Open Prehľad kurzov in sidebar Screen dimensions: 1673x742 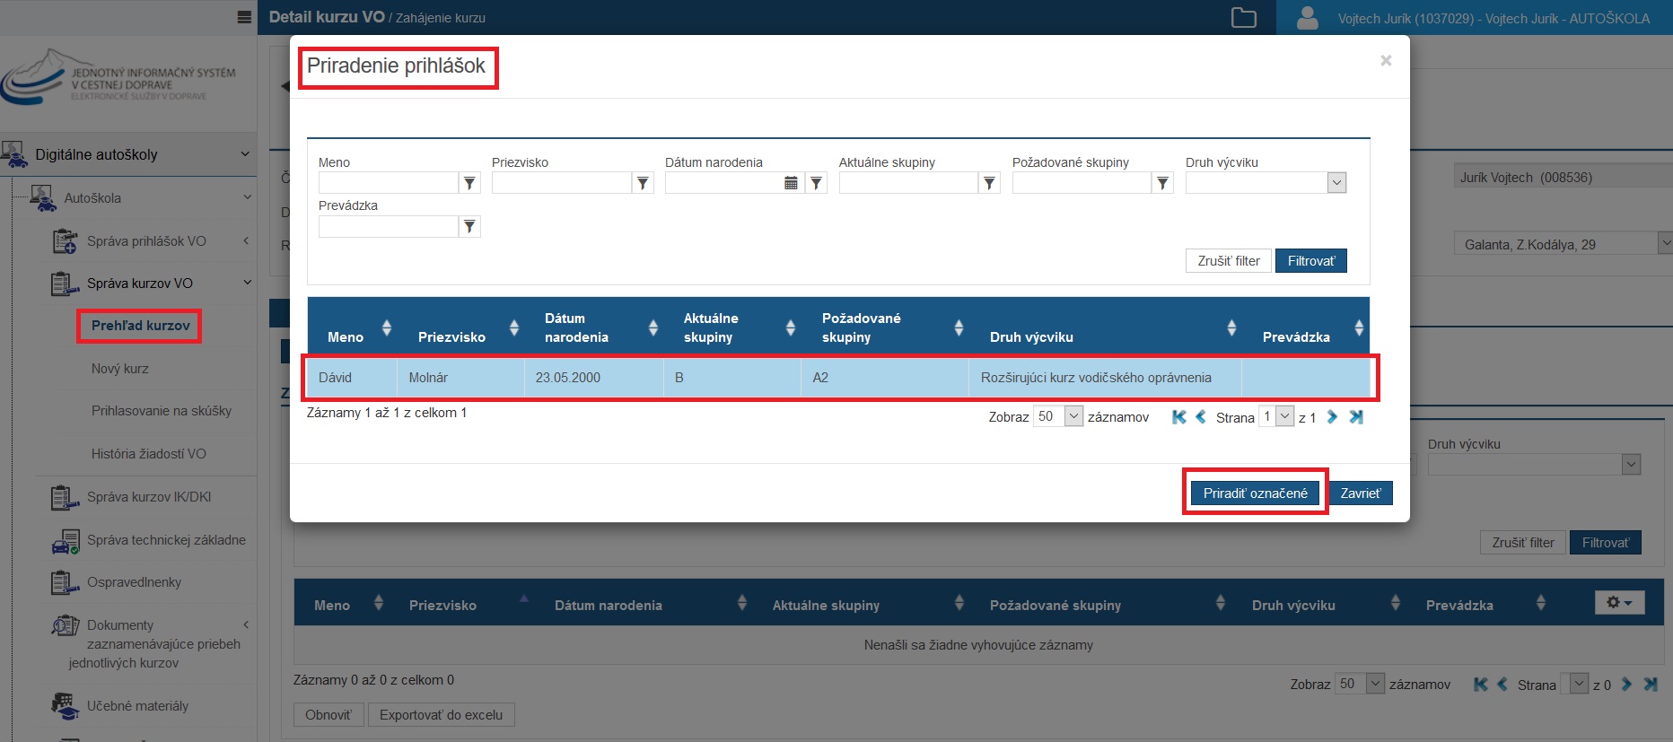coord(141,326)
